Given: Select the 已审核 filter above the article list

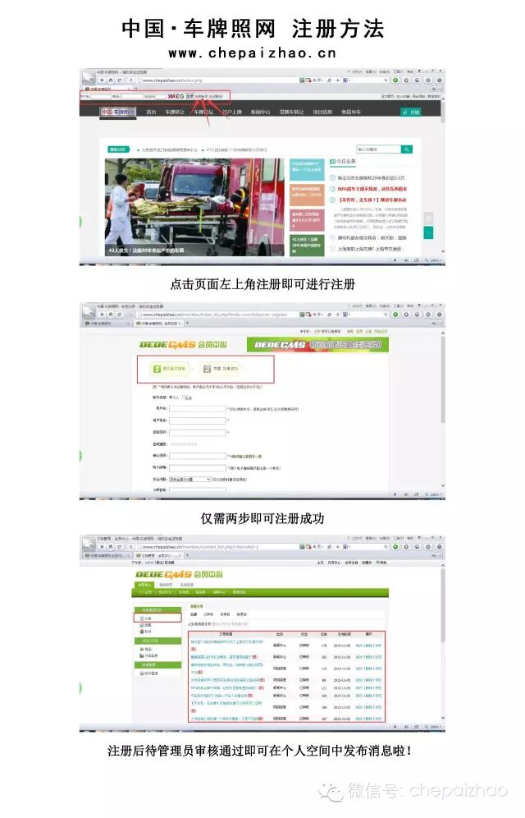Looking at the screenshot, I should pos(208,614).
